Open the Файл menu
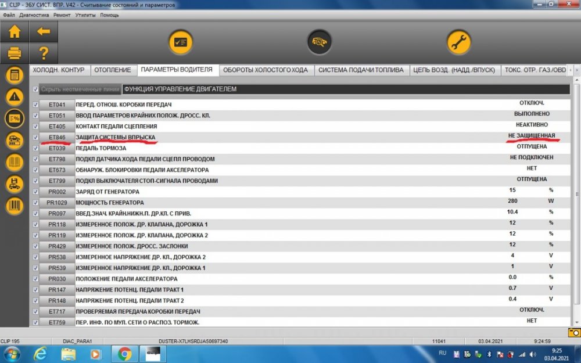Viewport: 581px width, 363px height. coord(9,15)
